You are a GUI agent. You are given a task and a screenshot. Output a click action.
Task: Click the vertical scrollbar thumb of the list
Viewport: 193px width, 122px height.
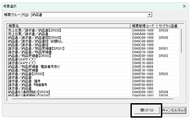coord(181,41)
